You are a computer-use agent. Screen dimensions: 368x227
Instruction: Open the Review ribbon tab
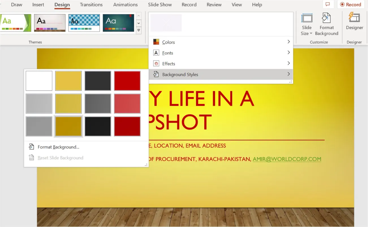(x=214, y=5)
